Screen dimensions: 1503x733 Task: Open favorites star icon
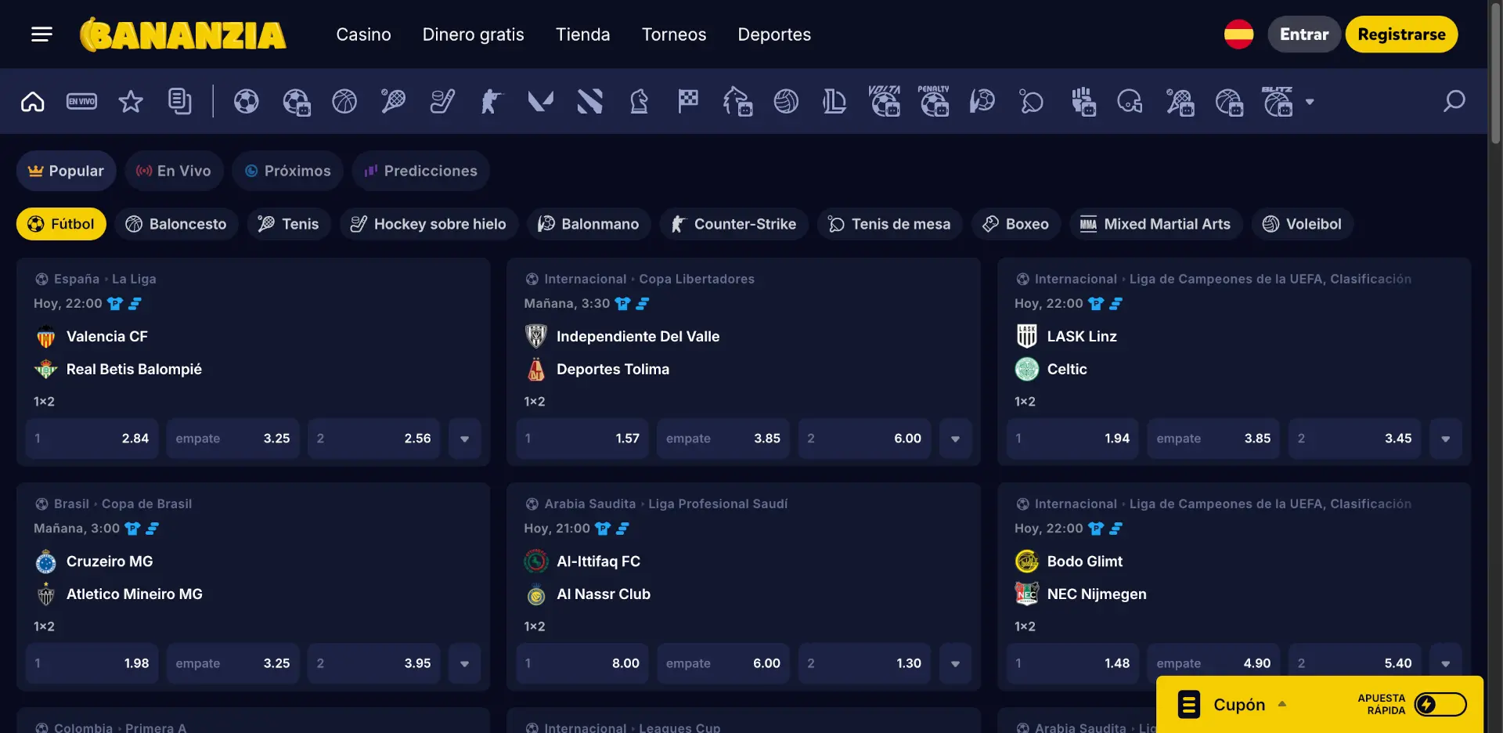pyautogui.click(x=131, y=101)
